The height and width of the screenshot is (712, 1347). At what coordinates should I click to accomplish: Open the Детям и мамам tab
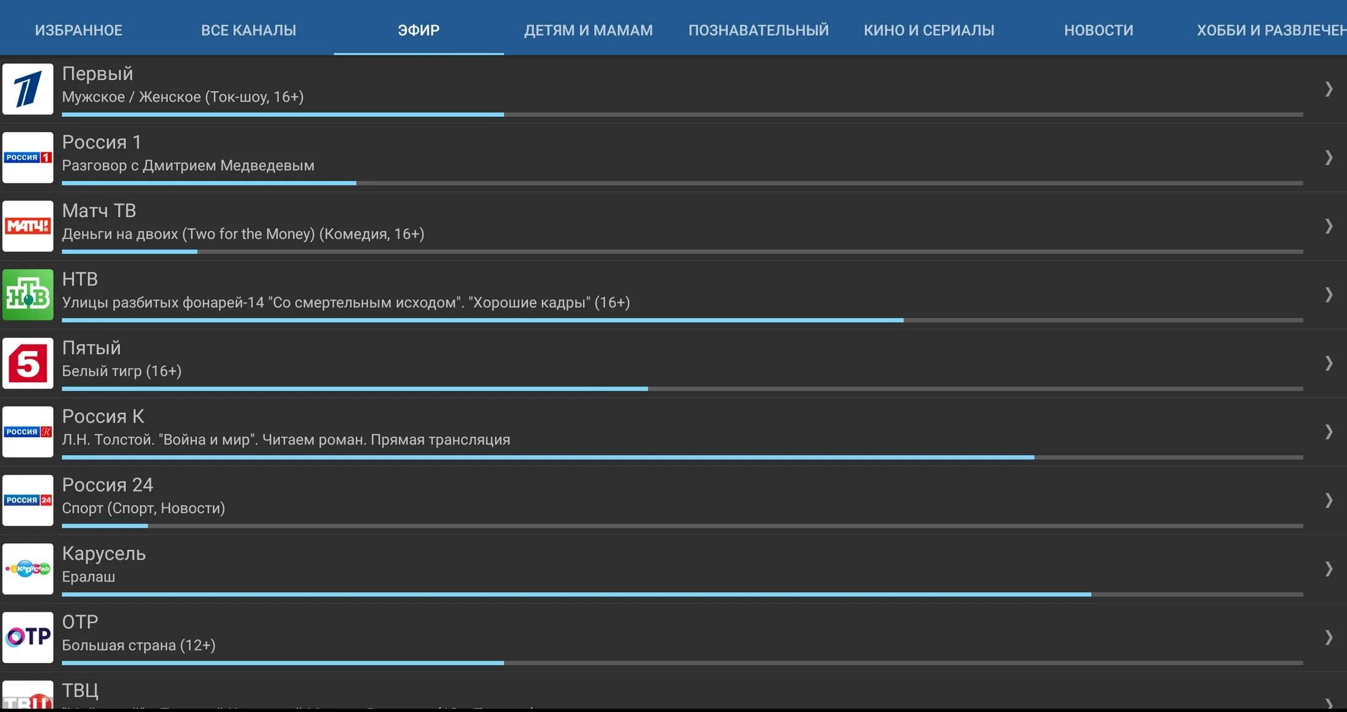point(588,30)
